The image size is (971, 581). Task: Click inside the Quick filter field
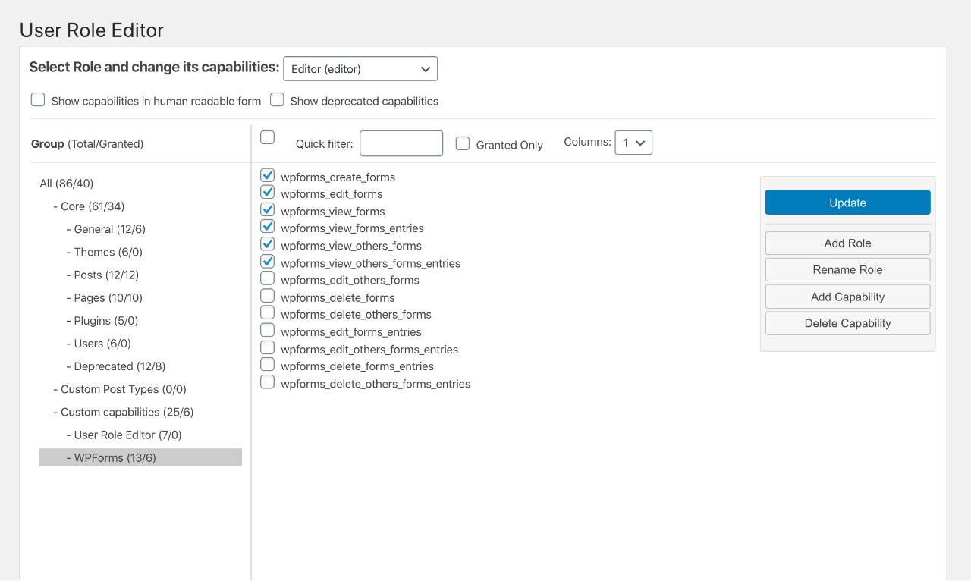click(x=401, y=143)
